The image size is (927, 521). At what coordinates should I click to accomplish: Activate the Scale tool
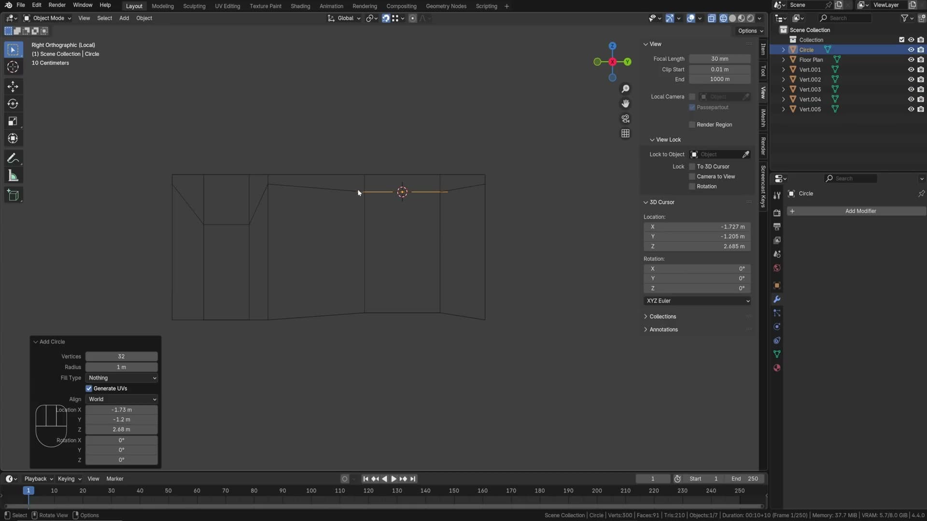(13, 121)
